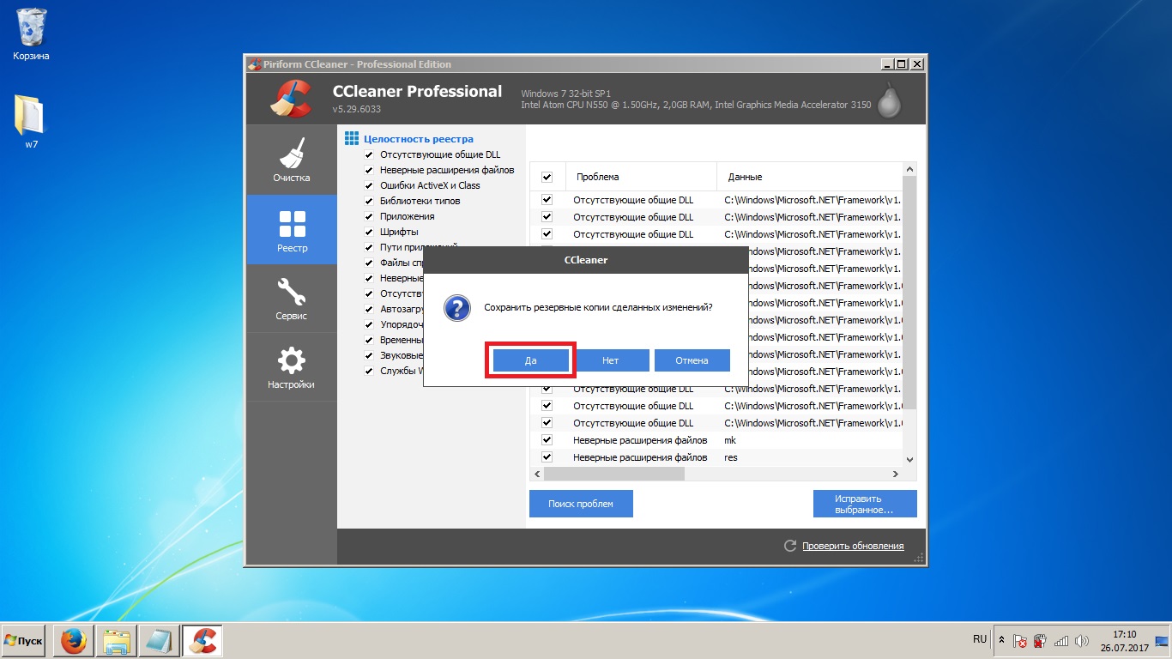The width and height of the screenshot is (1172, 659).
Task: Click the Поиск проблем button
Action: click(581, 504)
